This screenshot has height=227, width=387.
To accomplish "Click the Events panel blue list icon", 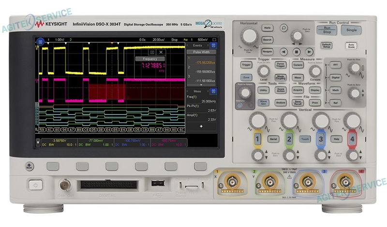I will [x=214, y=45].
